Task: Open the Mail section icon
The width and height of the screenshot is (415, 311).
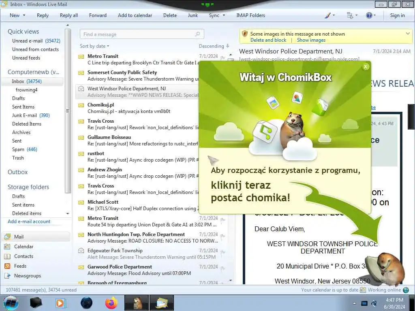Action: click(x=7, y=236)
